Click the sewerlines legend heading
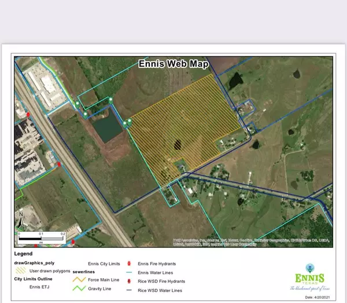This screenshot has width=347, height=303. coord(84,272)
